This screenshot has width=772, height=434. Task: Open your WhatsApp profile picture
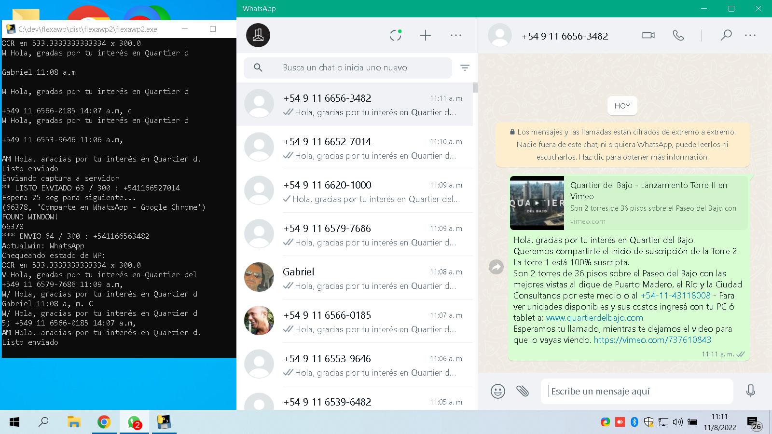tap(258, 35)
